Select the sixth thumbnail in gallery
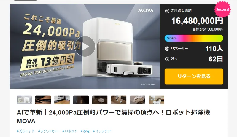This screenshot has width=237, height=137. pos(119,100)
